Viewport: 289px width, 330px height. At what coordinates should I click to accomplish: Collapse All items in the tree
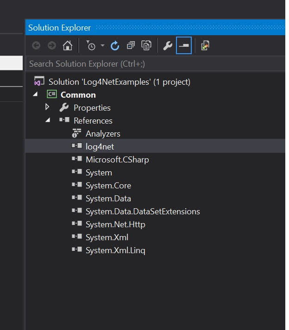point(131,45)
